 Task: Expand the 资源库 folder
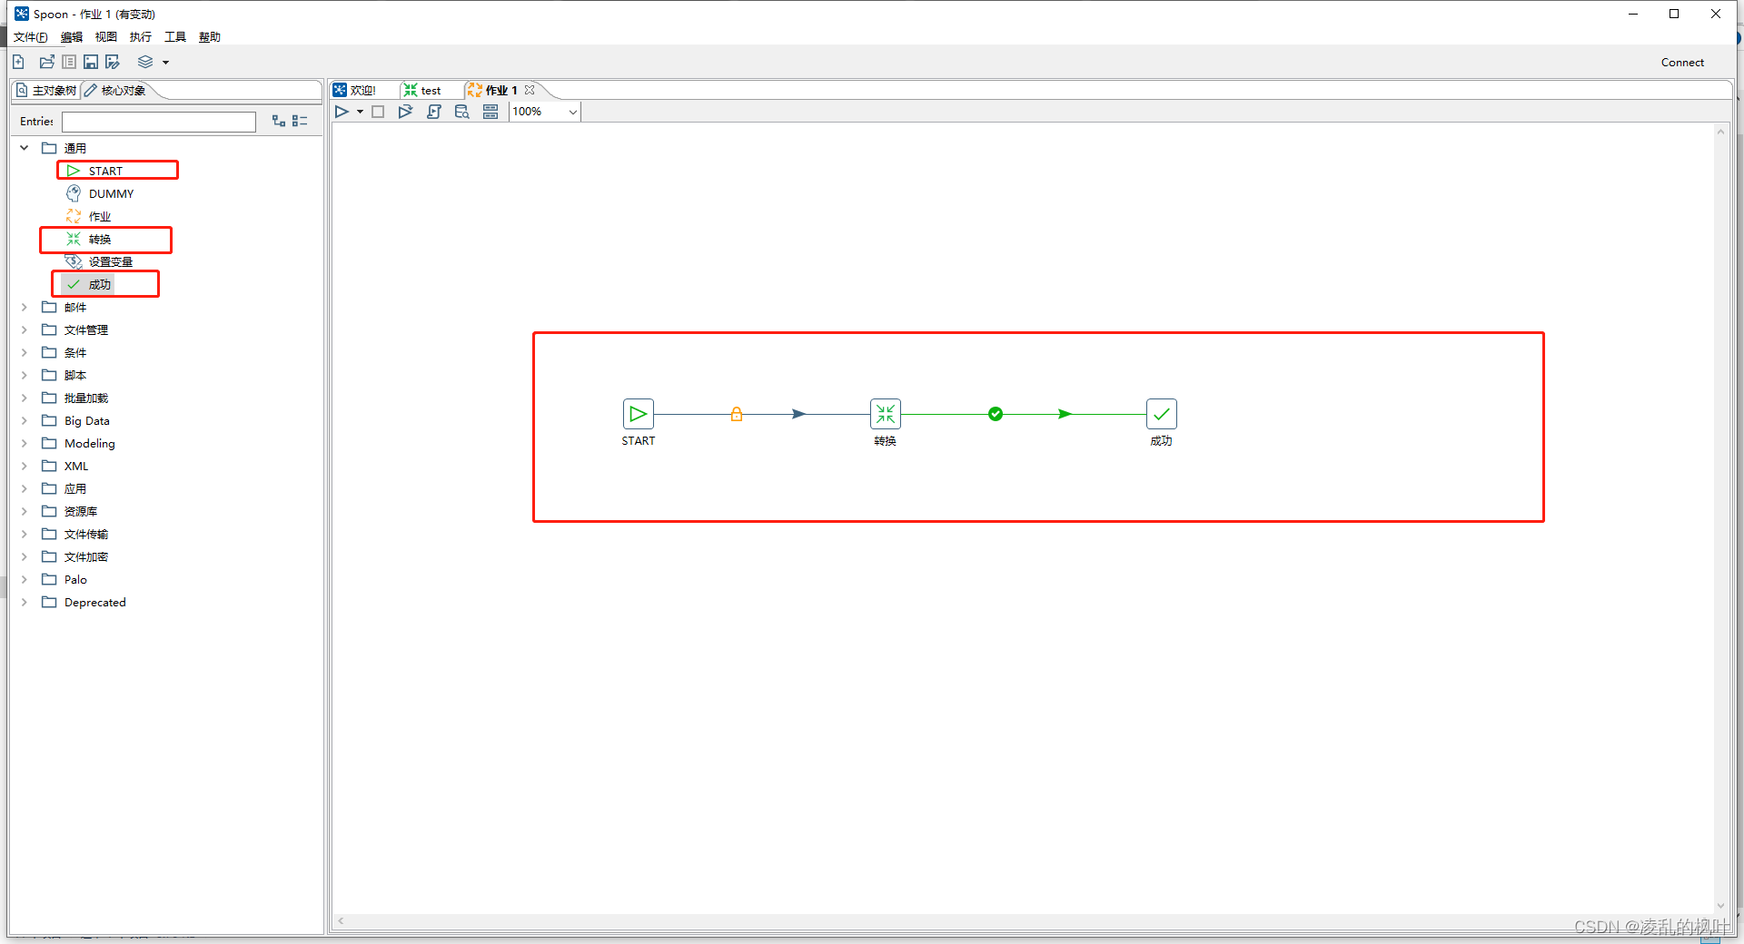tap(25, 511)
